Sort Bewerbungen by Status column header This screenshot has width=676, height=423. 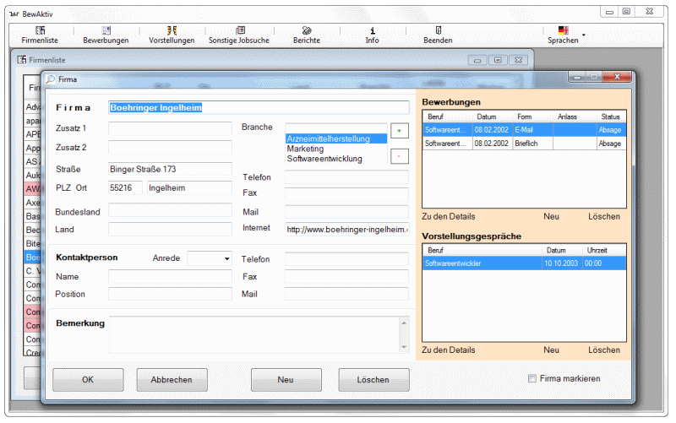pos(611,117)
